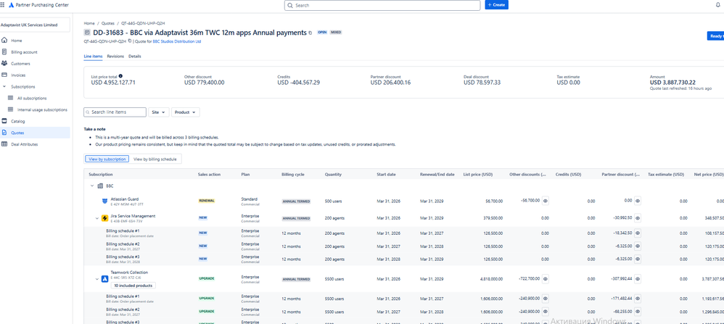This screenshot has height=324, width=724.
Task: Collapse Jira Service Management billing schedules
Action: point(97,218)
